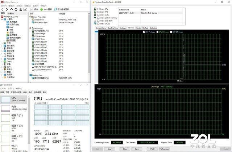Click 驱动程序更新 driver update
The image size is (232, 152).
click(x=61, y=9)
